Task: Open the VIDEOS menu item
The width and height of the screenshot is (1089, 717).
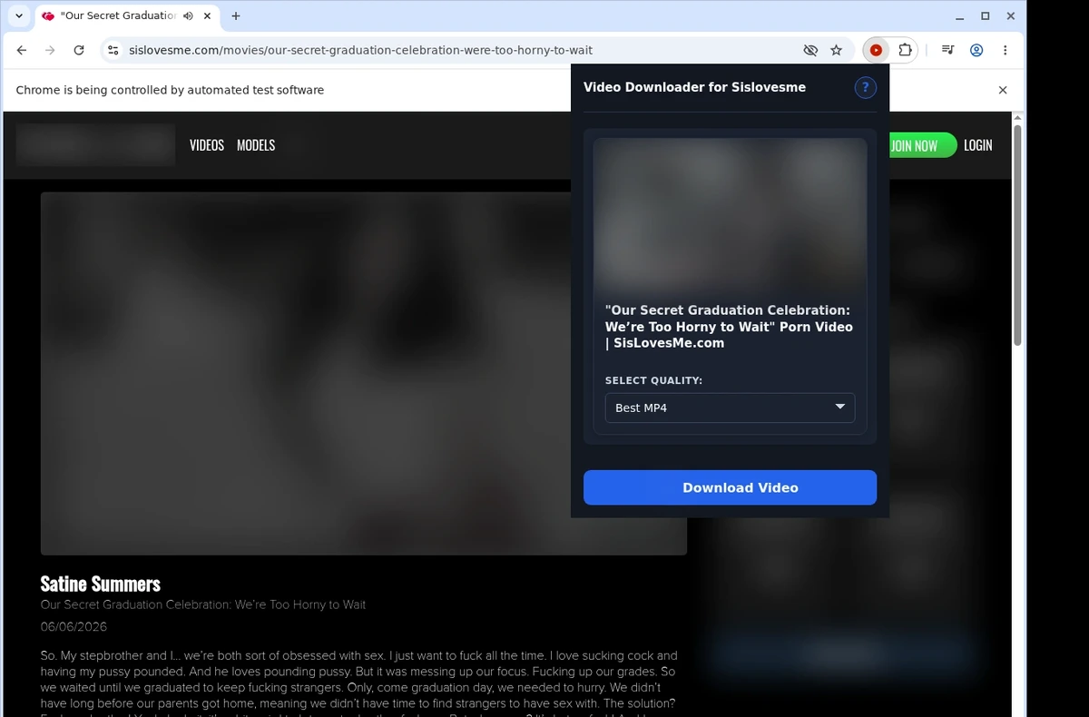Action: click(x=207, y=145)
